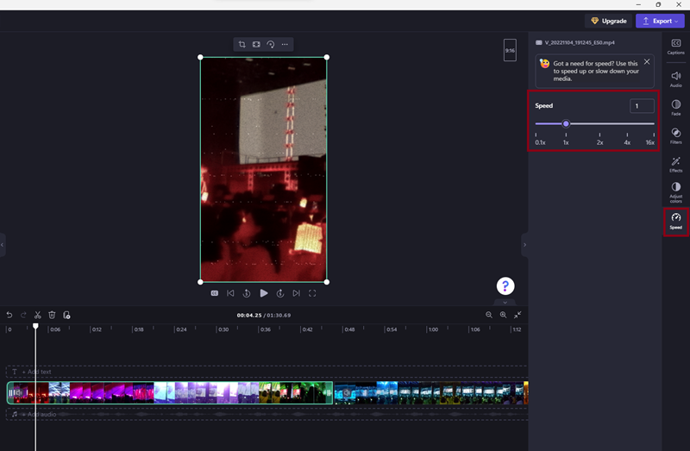The width and height of the screenshot is (690, 451).
Task: Rewind five seconds
Action: tap(247, 293)
